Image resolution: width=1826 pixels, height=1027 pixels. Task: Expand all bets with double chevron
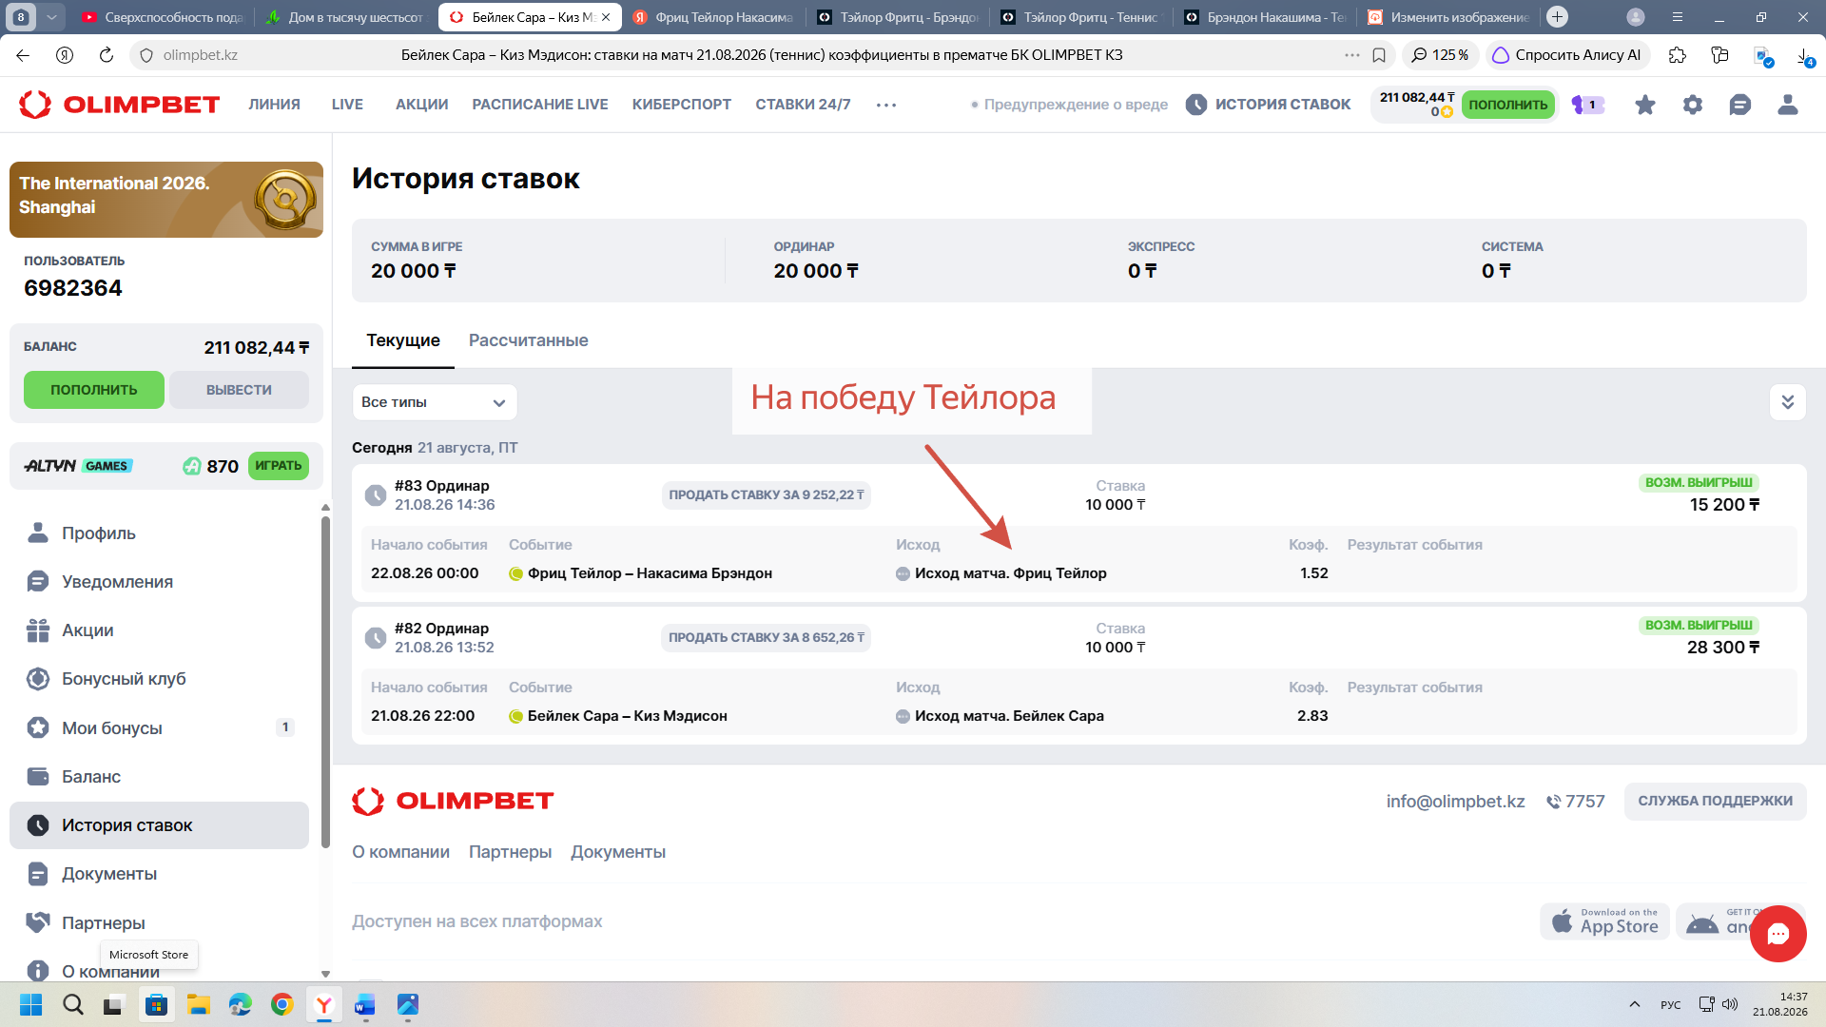pyautogui.click(x=1788, y=402)
